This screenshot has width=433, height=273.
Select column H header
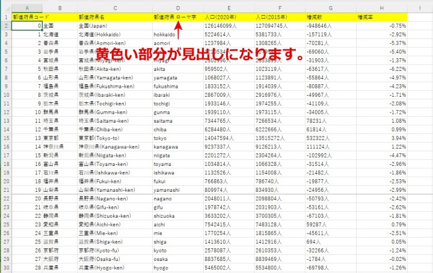pos(382,8)
